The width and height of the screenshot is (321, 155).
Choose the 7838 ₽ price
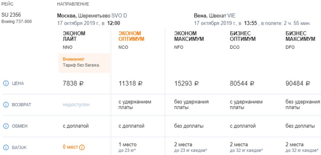73,83
